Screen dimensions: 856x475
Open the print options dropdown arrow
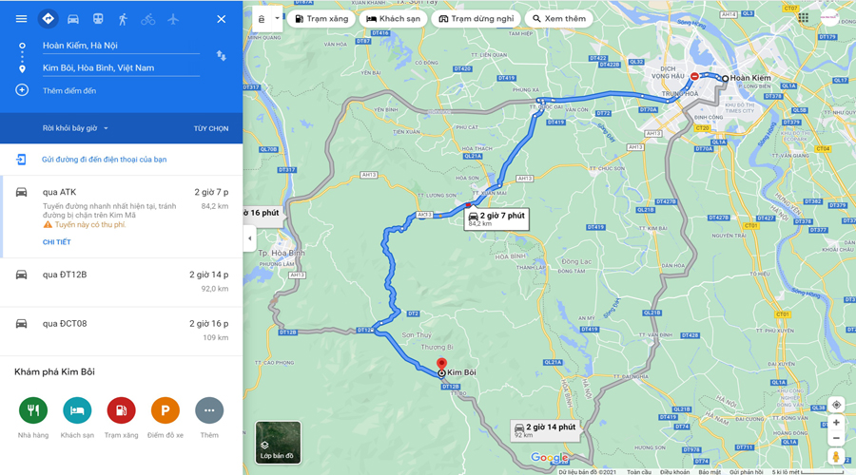277,18
